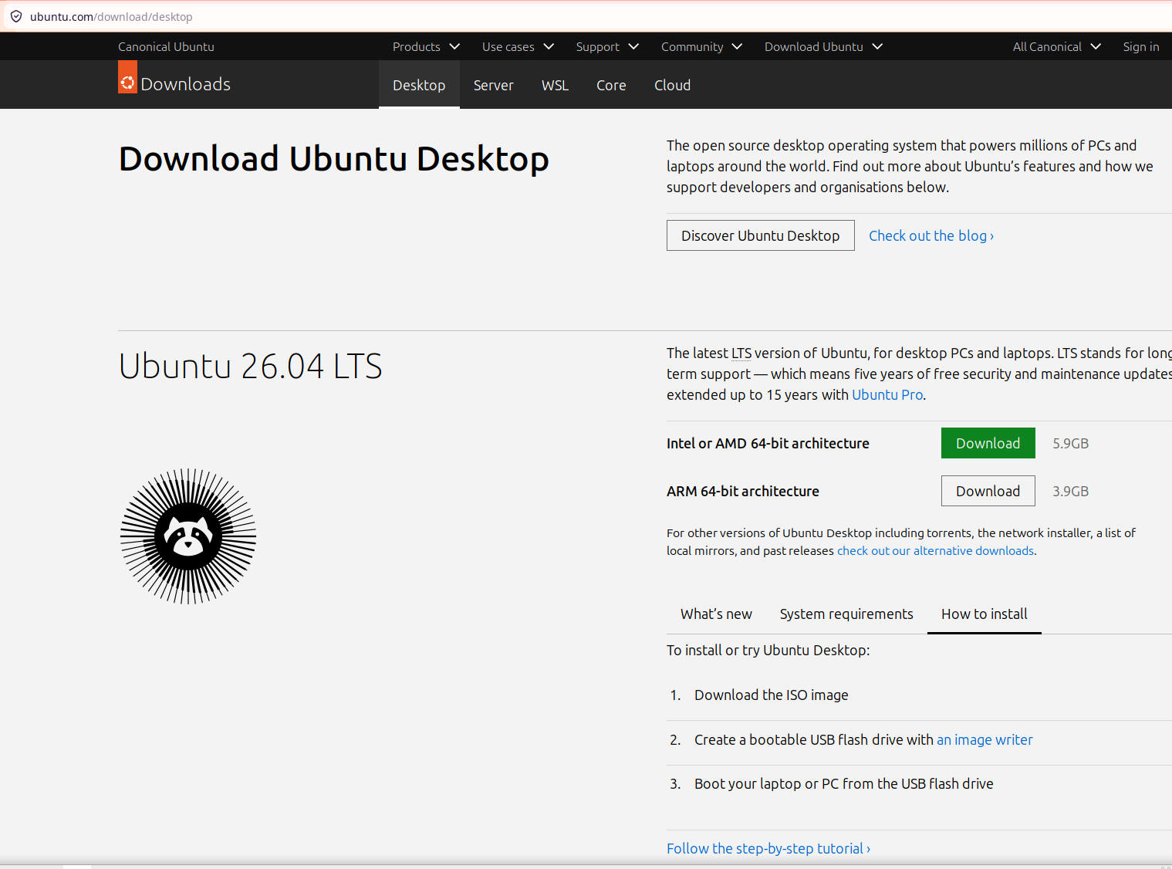Open the image writer link
Viewport: 1172px width, 869px height.
(985, 739)
